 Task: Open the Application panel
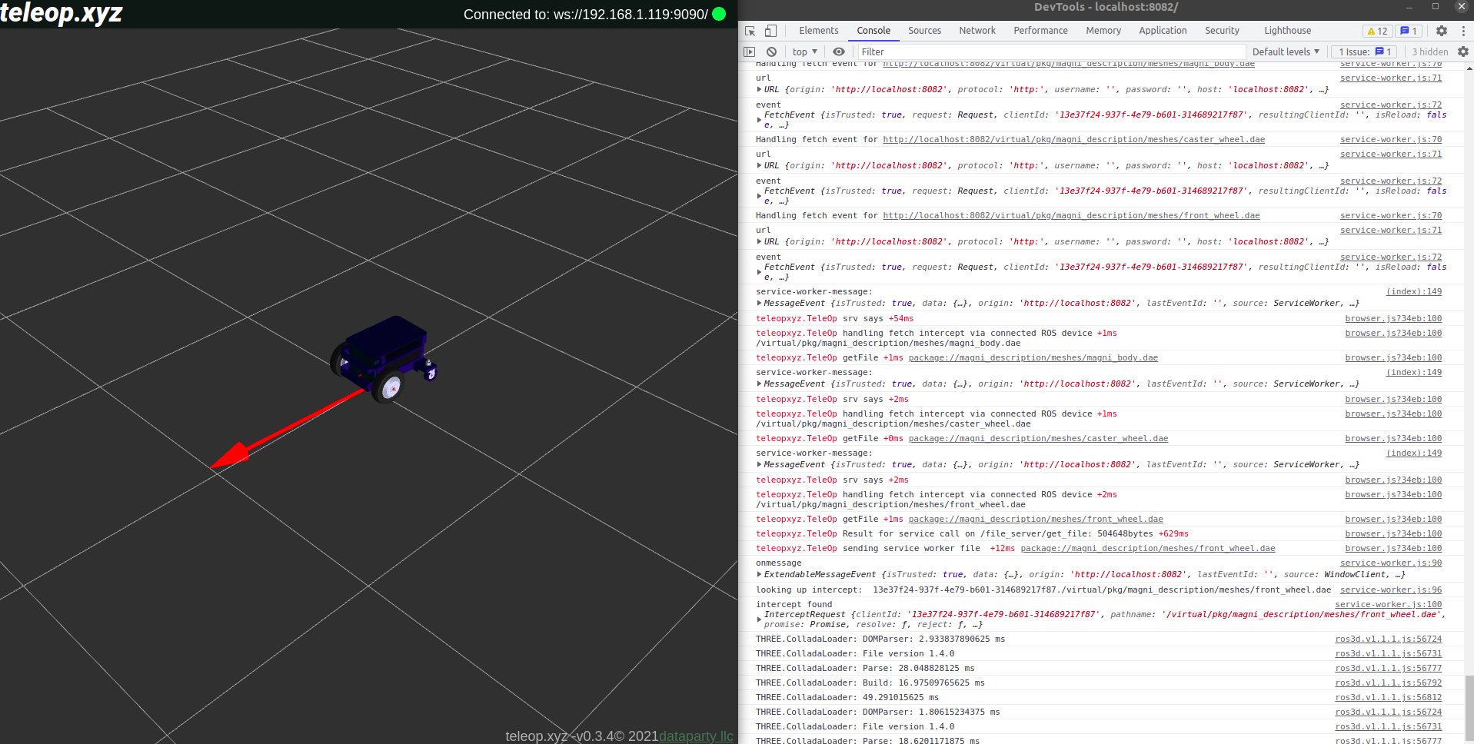tap(1163, 30)
